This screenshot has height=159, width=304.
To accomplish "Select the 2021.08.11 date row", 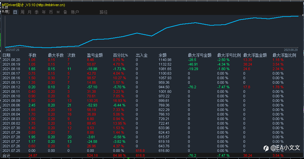I will pos(11,92).
